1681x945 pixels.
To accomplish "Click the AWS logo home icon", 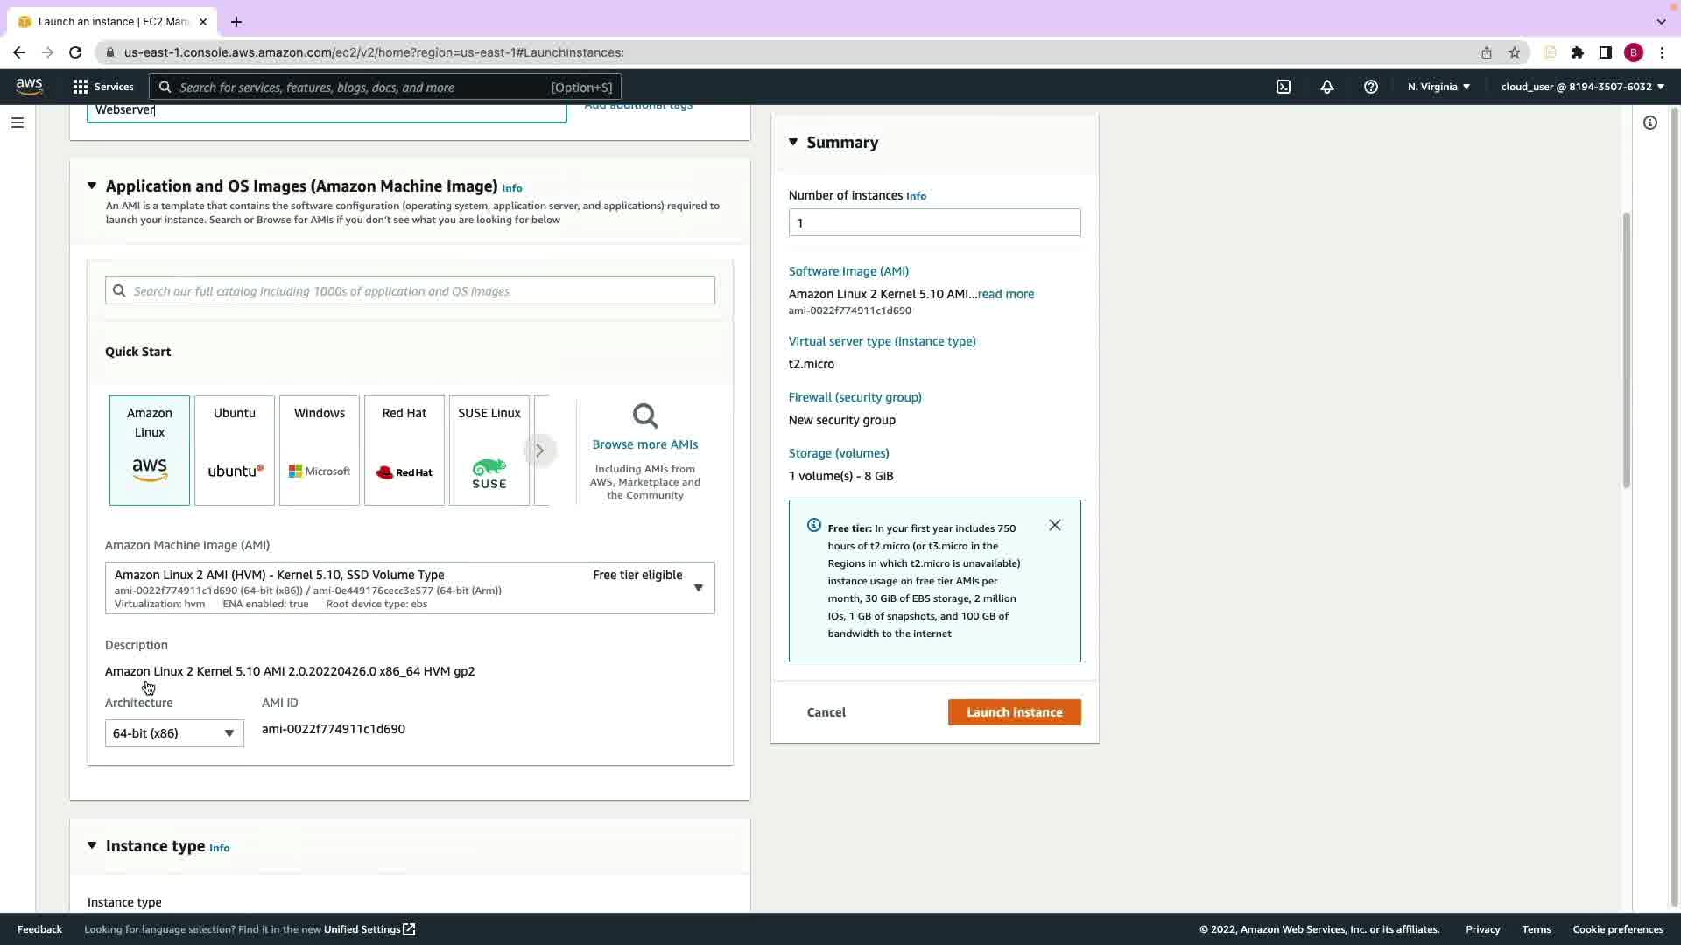I will (29, 86).
